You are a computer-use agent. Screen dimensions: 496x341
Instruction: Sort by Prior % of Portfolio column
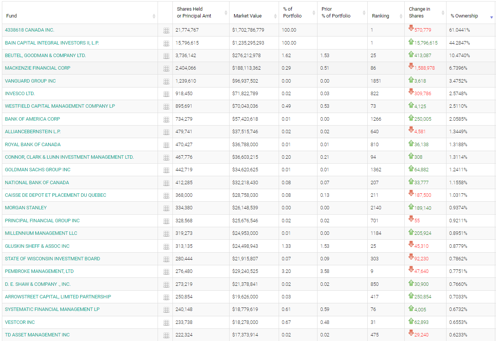pos(342,13)
